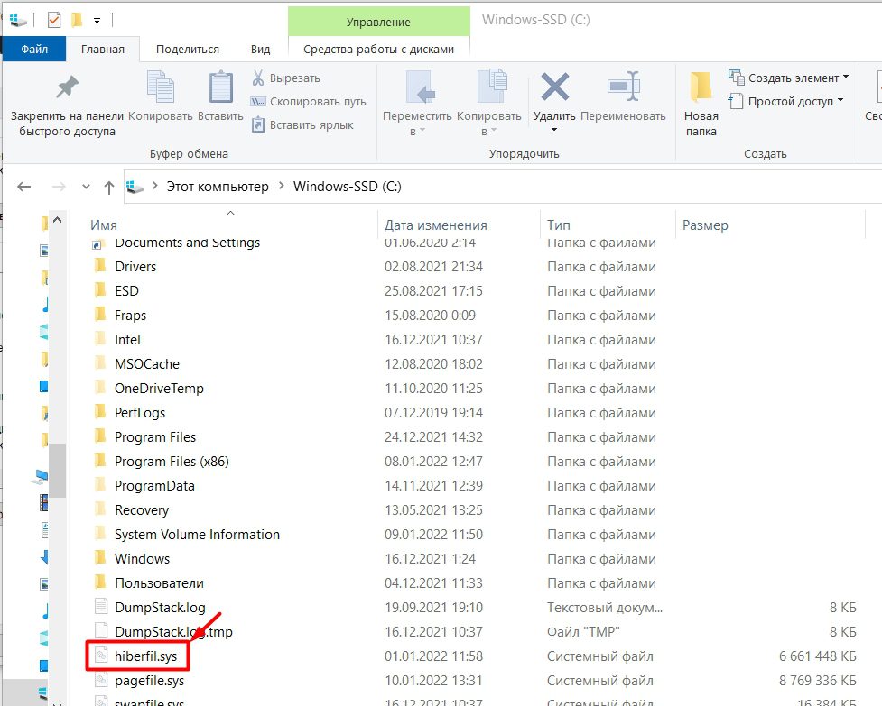The image size is (882, 706).
Task: Click Вырезать scissors command
Action: [x=286, y=78]
